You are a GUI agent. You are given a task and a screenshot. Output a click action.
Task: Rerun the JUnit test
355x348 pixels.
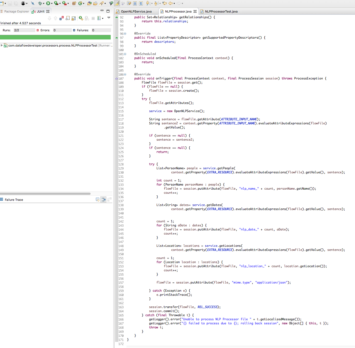(81, 19)
